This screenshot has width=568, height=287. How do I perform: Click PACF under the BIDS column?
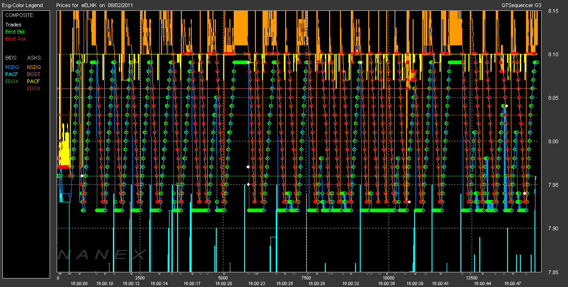coord(12,74)
